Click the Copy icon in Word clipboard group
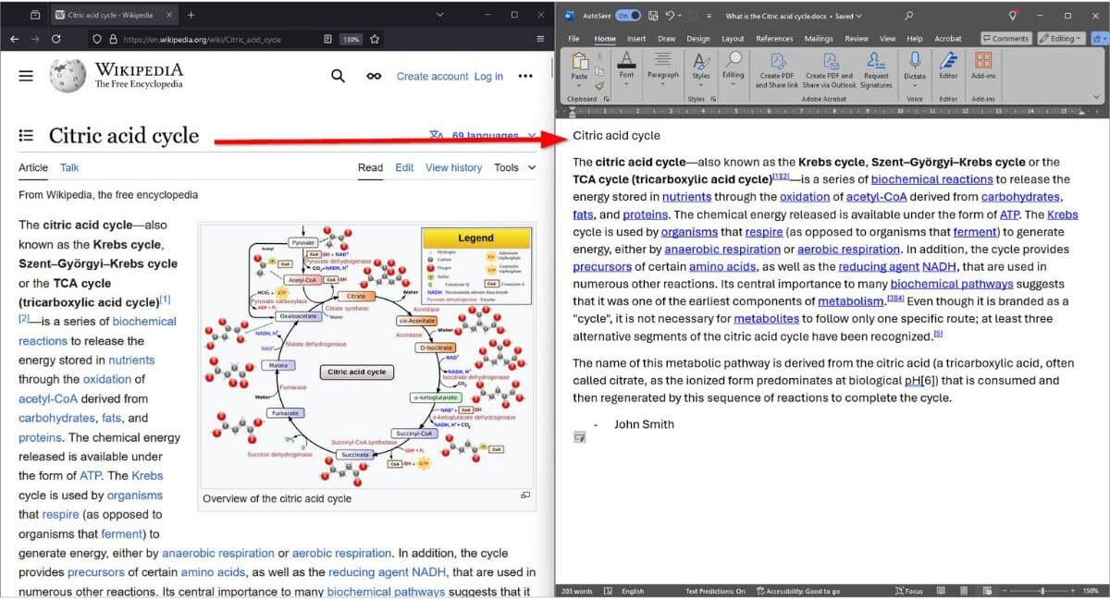This screenshot has height=599, width=1110. [599, 70]
